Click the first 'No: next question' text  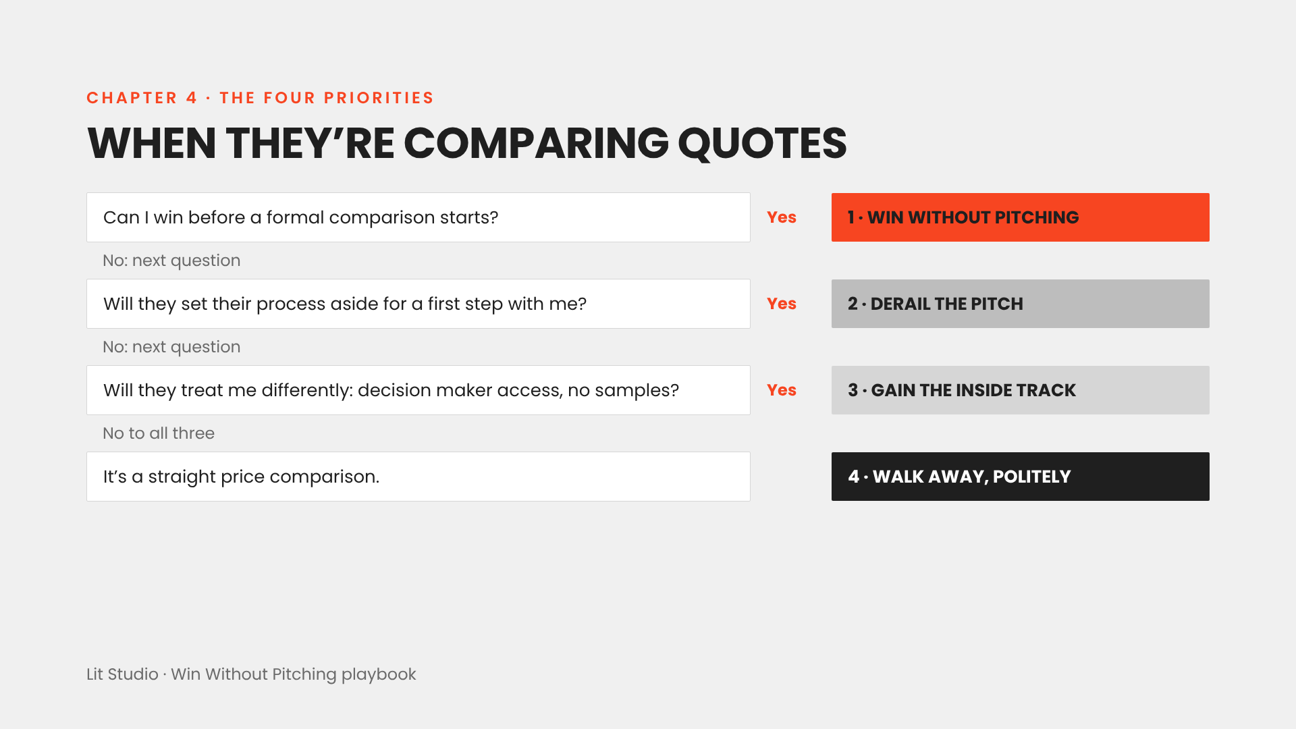pos(171,261)
